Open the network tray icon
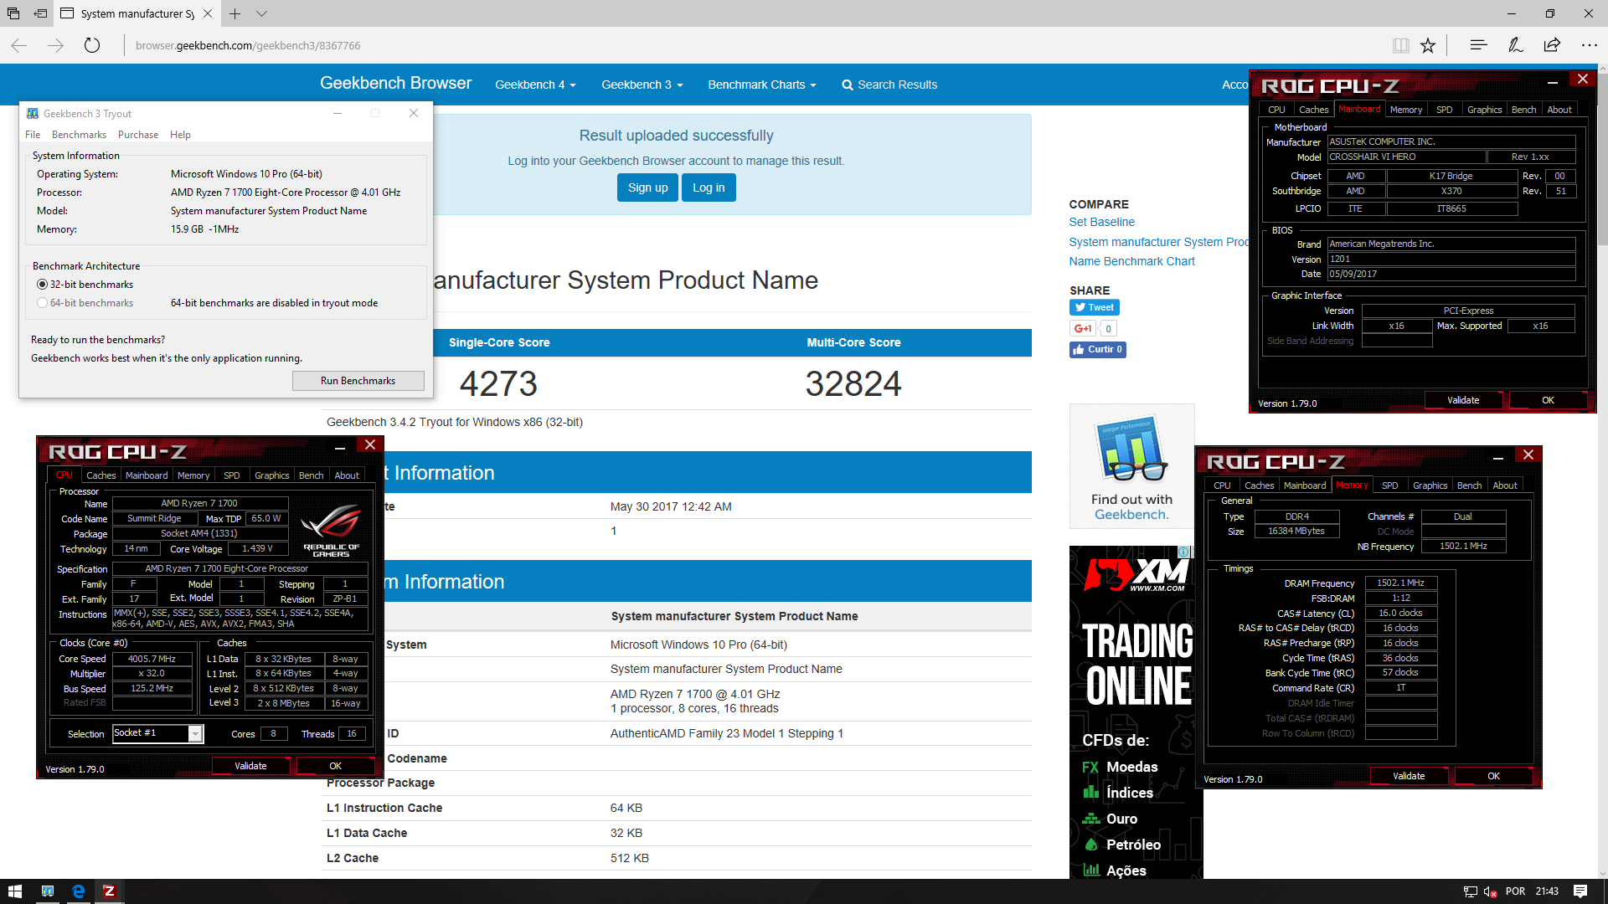This screenshot has height=904, width=1608. 1470,891
